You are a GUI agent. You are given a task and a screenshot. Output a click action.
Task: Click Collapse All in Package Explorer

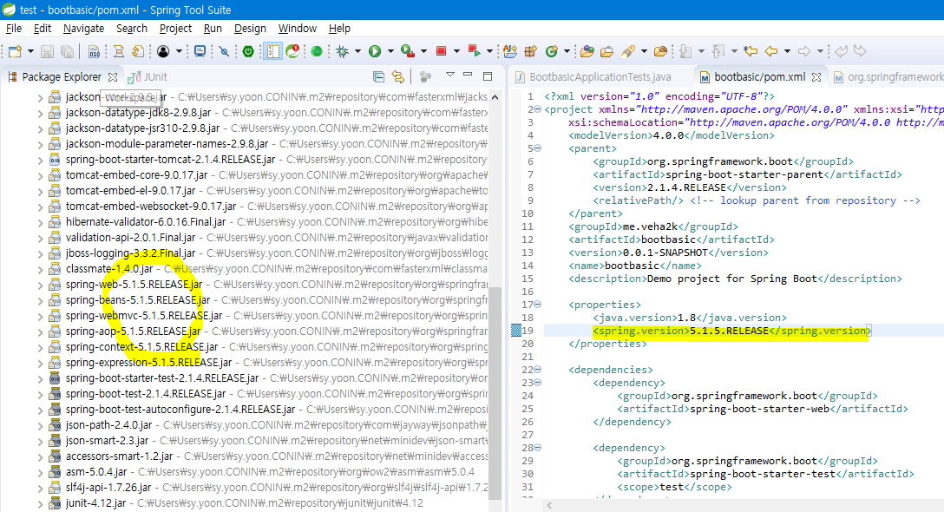[x=378, y=76]
